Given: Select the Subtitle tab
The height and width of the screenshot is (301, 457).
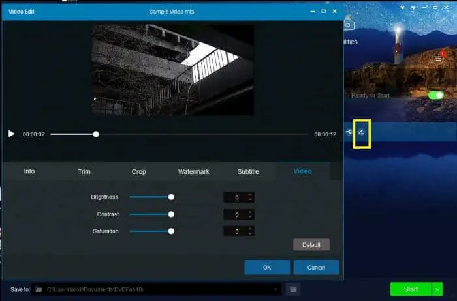Looking at the screenshot, I should (247, 171).
